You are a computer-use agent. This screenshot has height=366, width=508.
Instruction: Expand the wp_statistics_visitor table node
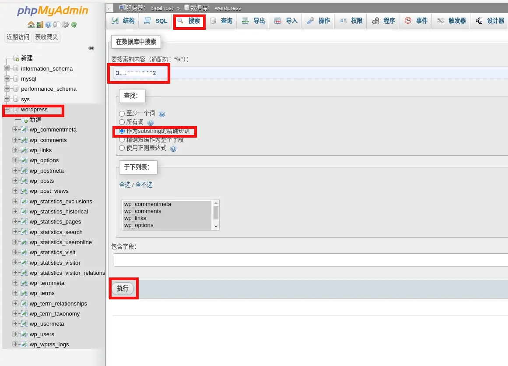15,263
